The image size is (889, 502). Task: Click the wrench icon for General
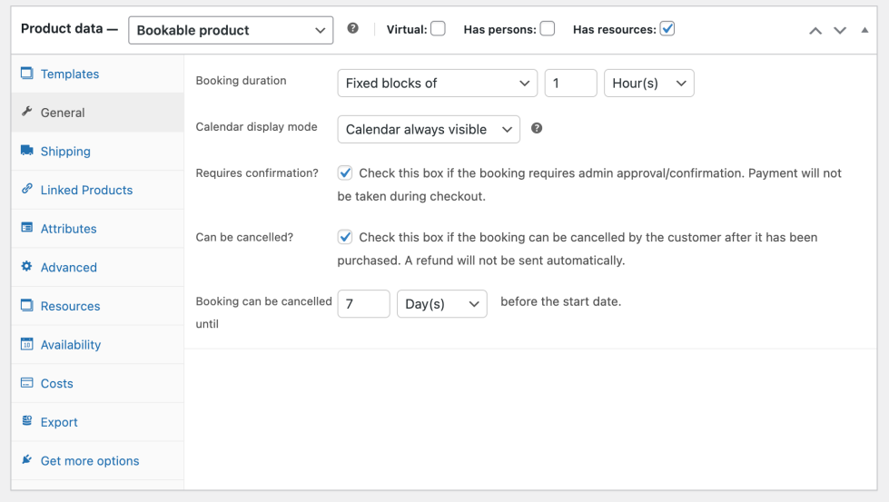coord(26,113)
